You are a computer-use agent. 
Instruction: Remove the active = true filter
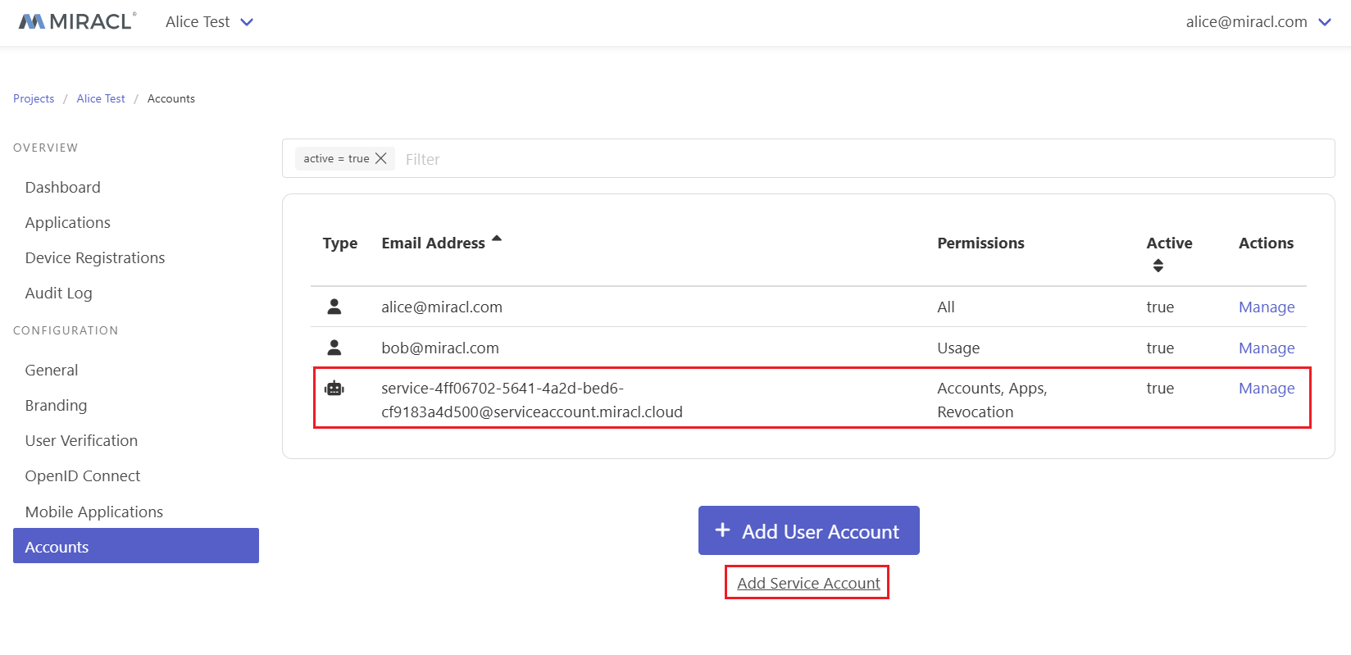click(x=381, y=158)
